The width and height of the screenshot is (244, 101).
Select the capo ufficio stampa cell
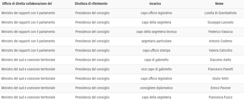156,51
